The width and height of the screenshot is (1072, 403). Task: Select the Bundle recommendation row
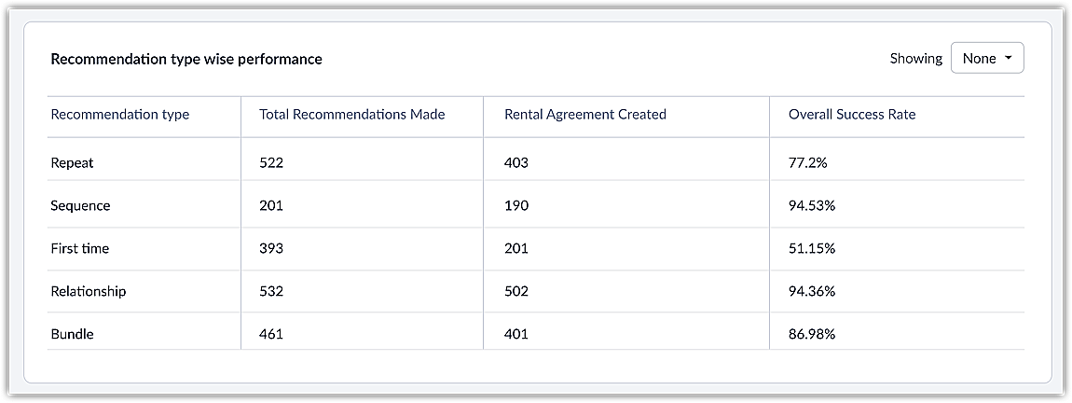[73, 334]
